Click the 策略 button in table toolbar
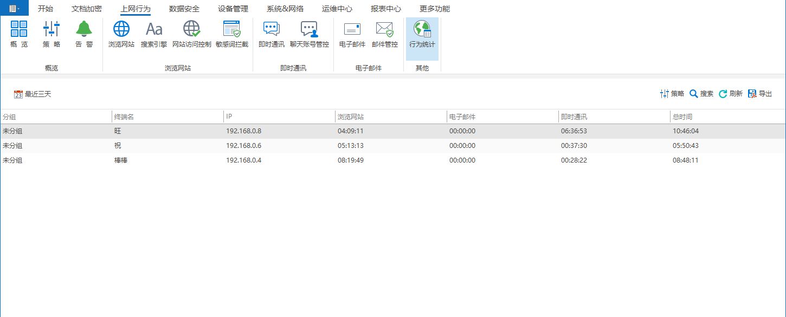This screenshot has height=317, width=786. tap(672, 94)
